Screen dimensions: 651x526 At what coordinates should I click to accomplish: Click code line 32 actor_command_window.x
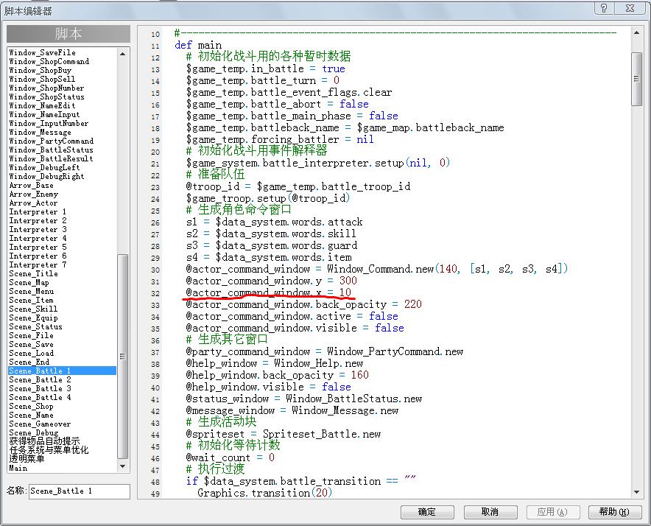coord(269,292)
